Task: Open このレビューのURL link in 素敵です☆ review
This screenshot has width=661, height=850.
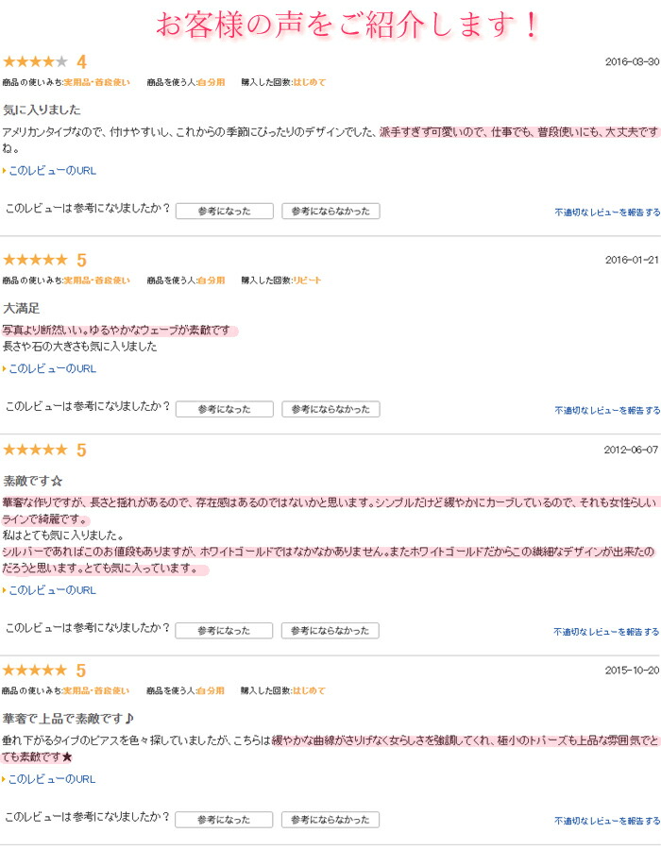Action: 52,590
